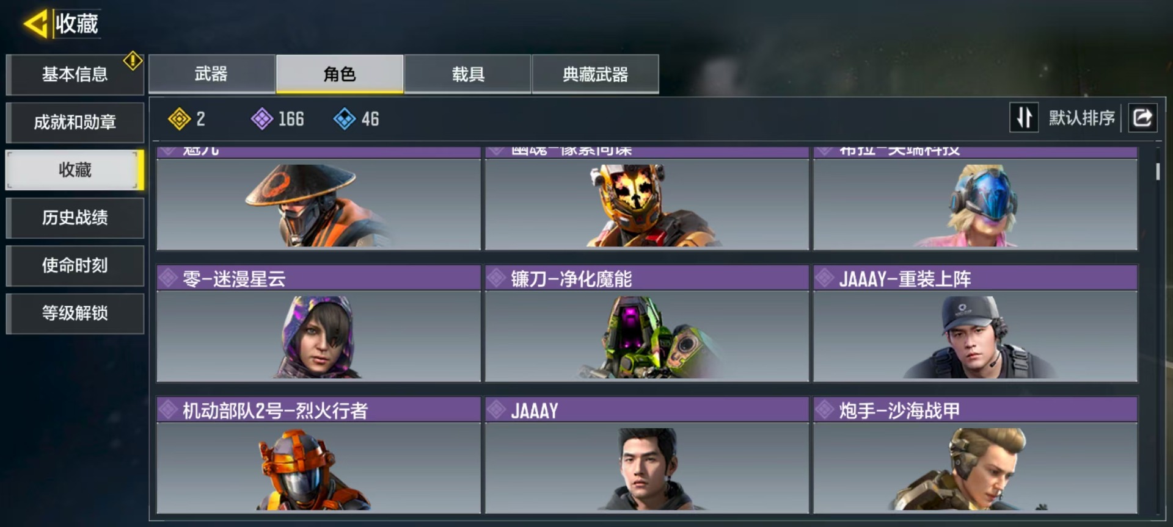
Task: Open 使命时刻 in the sidebar
Action: [x=75, y=265]
